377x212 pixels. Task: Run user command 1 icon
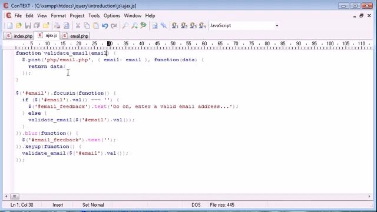(175, 25)
